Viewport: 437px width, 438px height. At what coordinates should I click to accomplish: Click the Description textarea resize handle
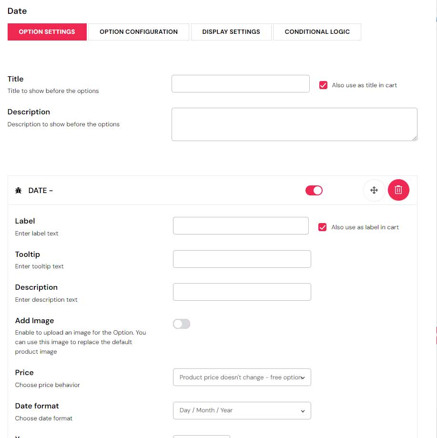tap(414, 138)
